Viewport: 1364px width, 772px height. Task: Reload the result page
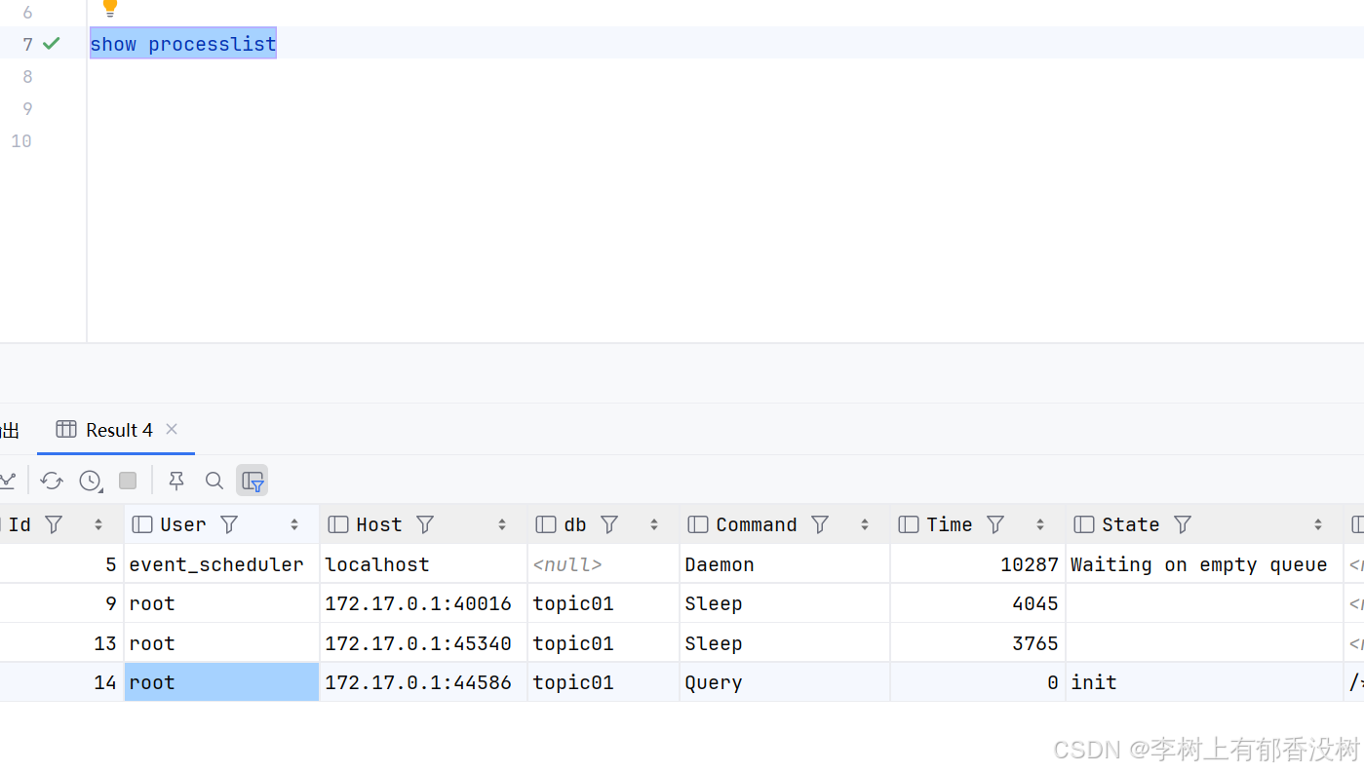tap(52, 481)
